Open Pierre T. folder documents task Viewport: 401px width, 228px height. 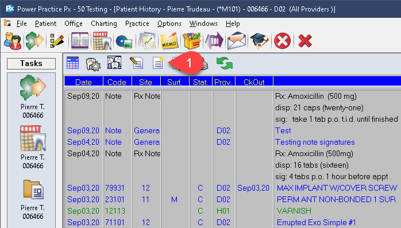(x=33, y=199)
